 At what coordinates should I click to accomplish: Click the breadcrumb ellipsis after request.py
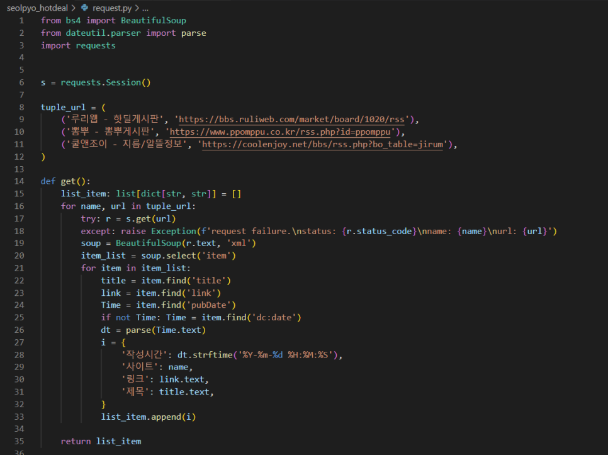[145, 8]
